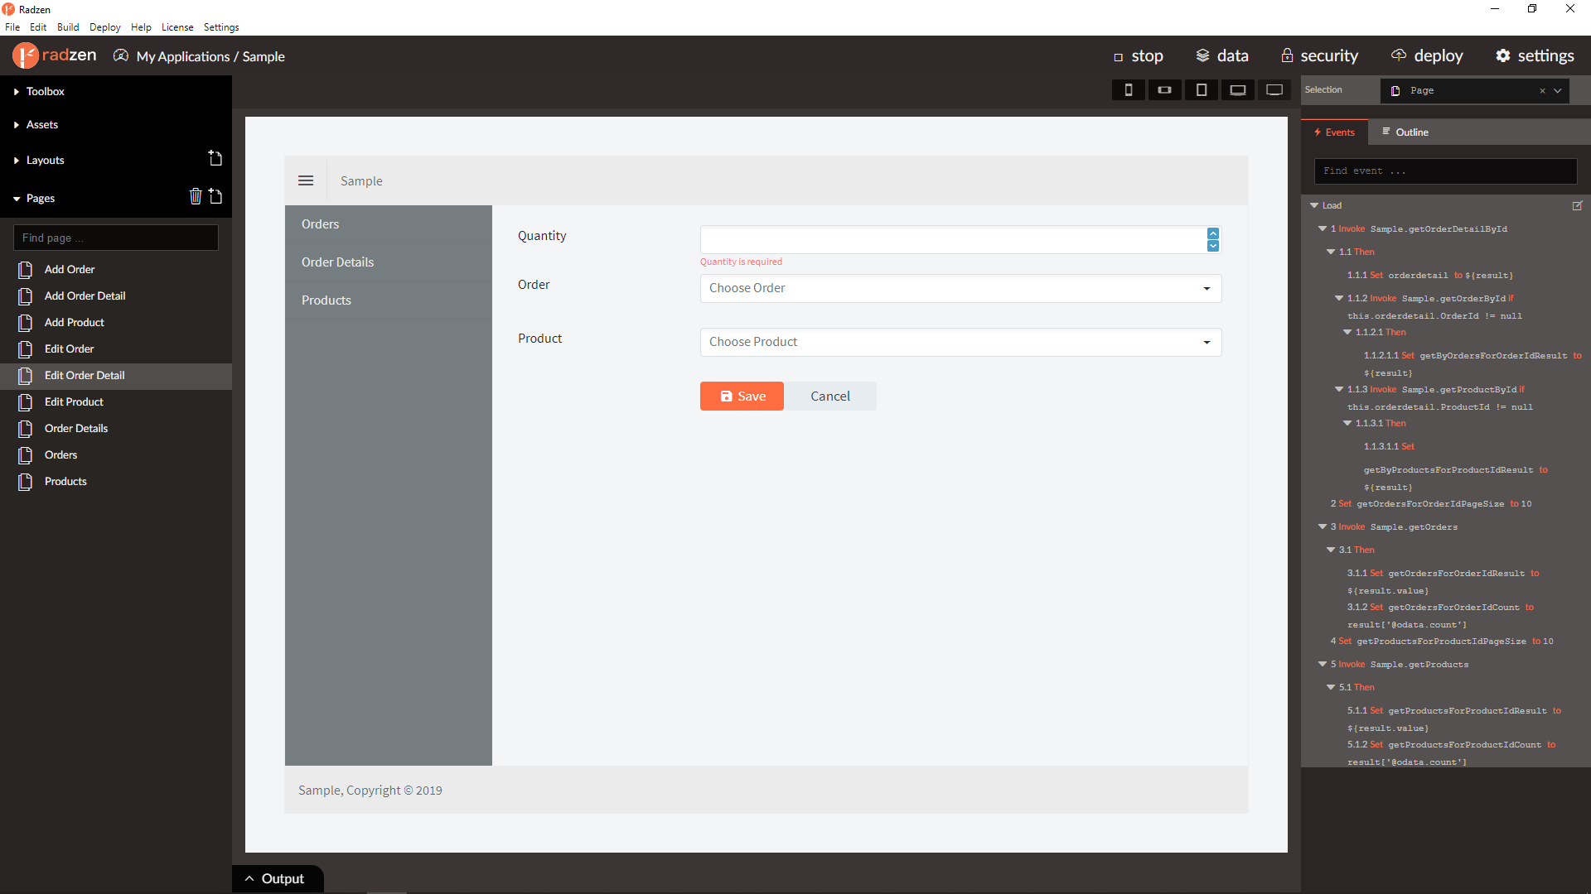The image size is (1591, 894).
Task: Click the delete page trash icon
Action: pyautogui.click(x=196, y=197)
